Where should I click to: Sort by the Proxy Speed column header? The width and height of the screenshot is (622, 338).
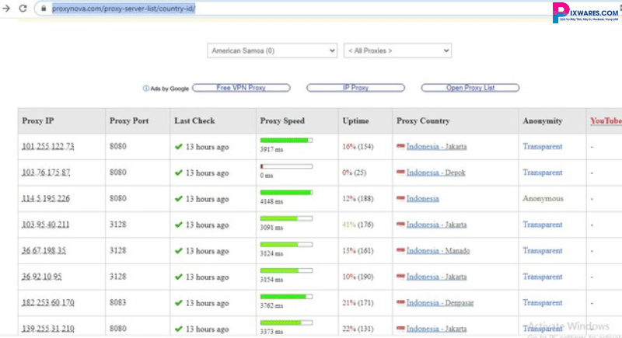pos(282,121)
